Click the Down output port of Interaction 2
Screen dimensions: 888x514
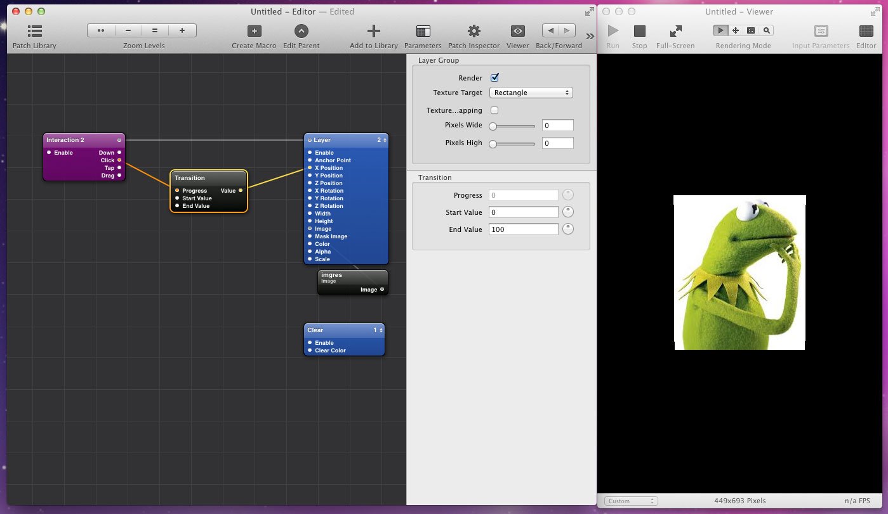[x=119, y=153]
